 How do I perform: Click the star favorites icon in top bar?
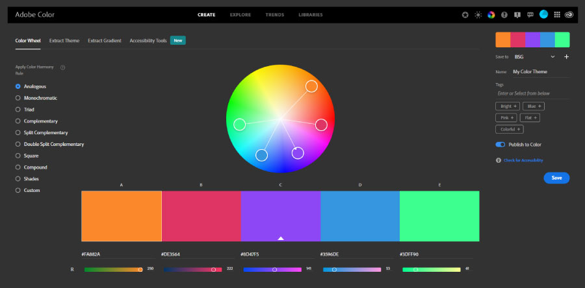(465, 14)
